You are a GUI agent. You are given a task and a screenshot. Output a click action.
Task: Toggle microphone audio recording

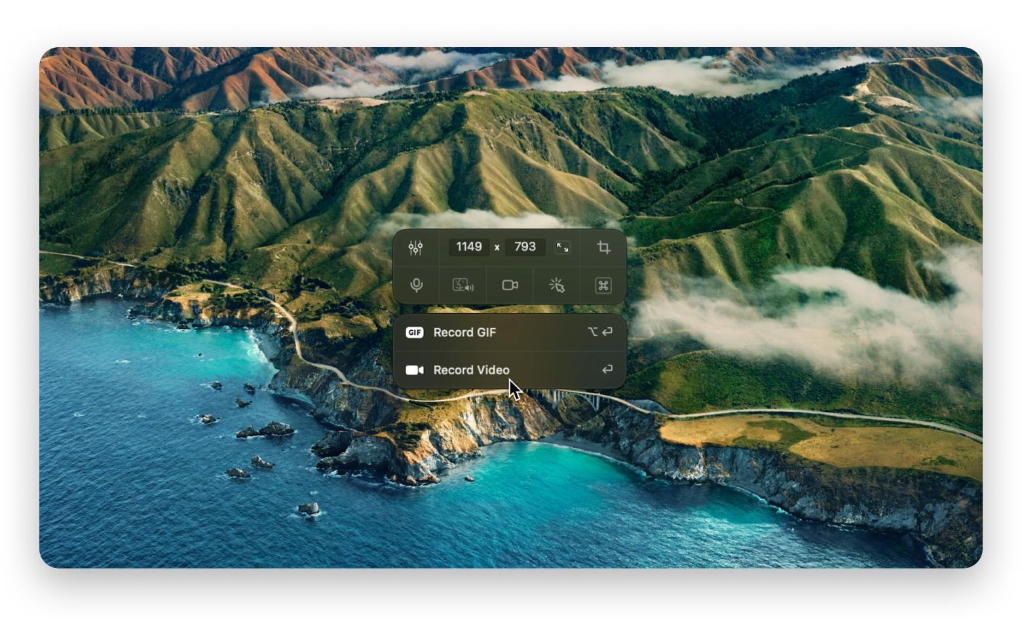point(416,286)
